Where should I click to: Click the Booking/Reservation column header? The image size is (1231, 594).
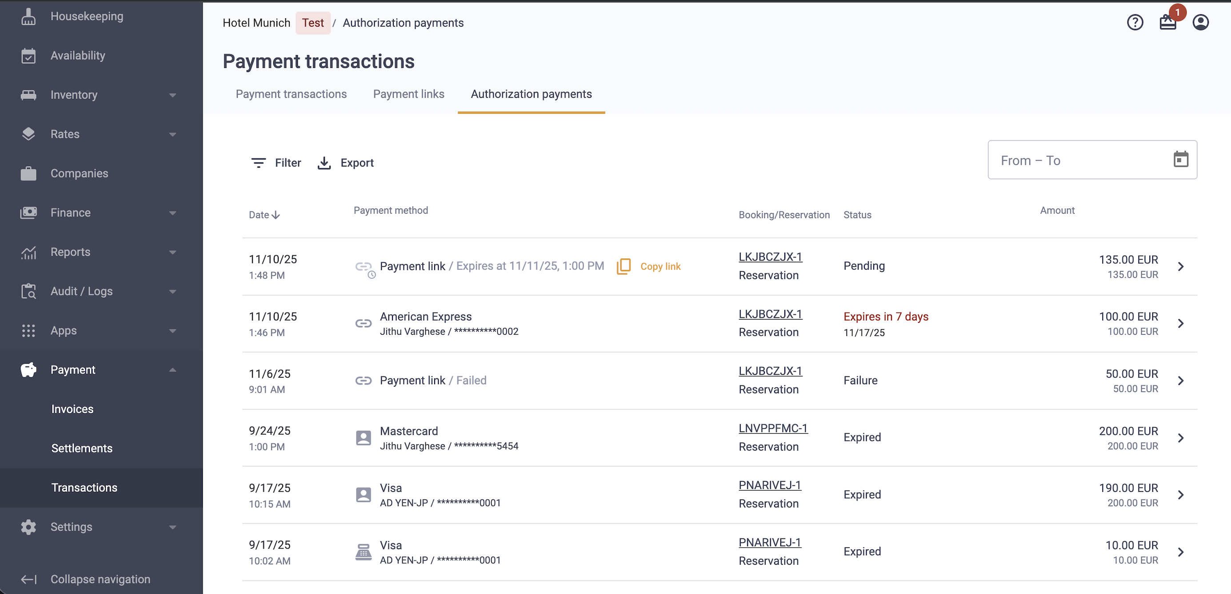point(784,215)
